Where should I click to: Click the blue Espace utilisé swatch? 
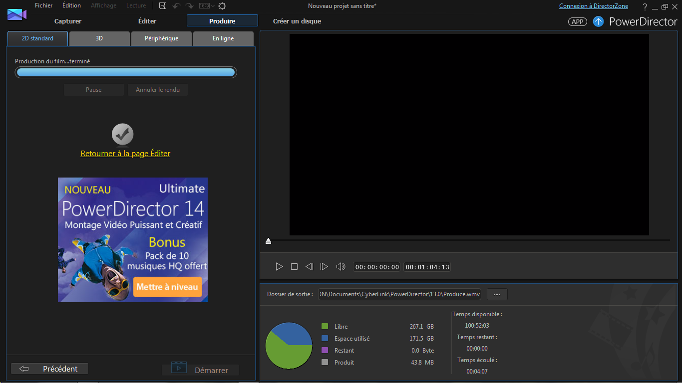[x=325, y=338]
